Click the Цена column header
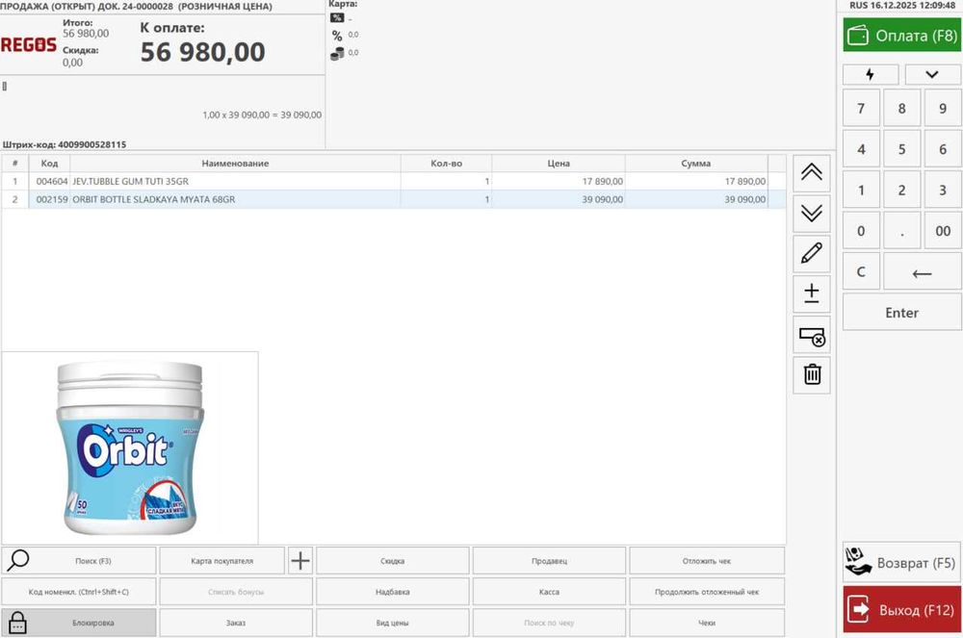 pos(559,164)
